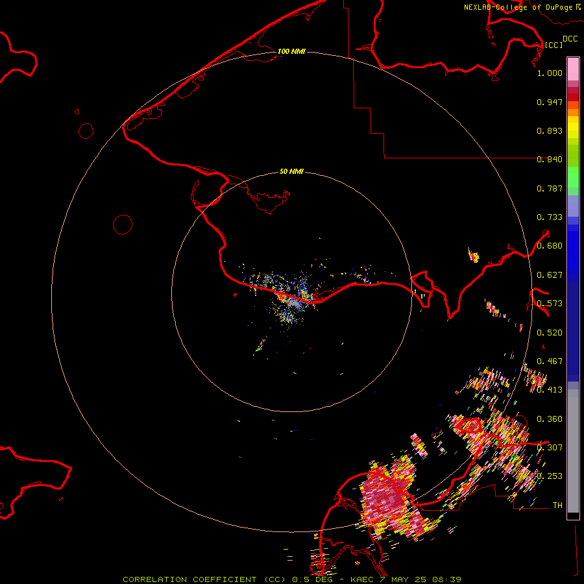
Task: Click the 0.573 scale value
Action: point(550,304)
